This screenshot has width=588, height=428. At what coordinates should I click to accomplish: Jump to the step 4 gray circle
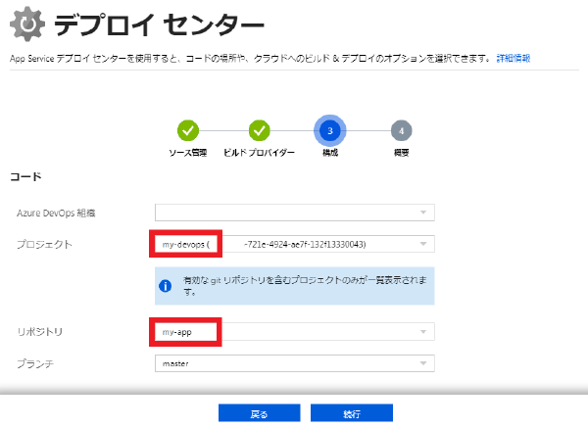tap(401, 129)
